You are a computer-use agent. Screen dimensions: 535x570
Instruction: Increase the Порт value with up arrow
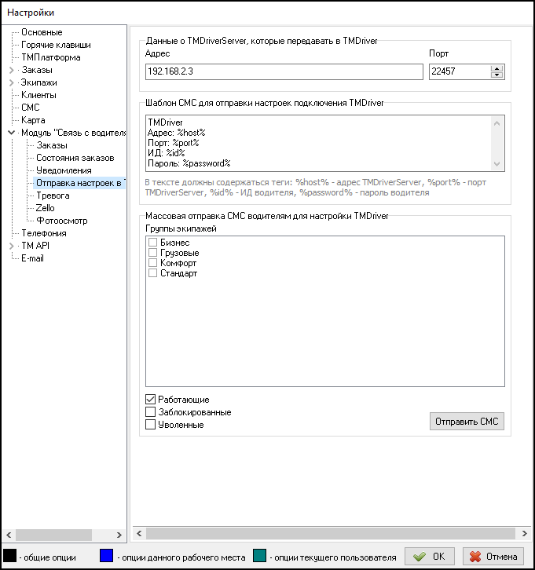click(497, 68)
